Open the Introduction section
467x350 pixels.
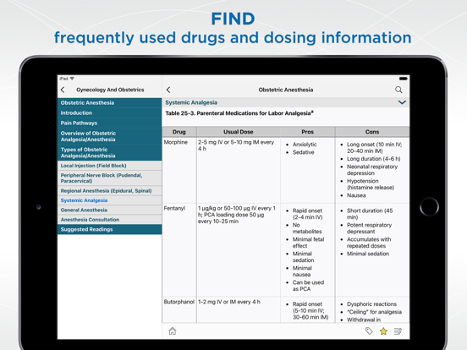(x=110, y=112)
